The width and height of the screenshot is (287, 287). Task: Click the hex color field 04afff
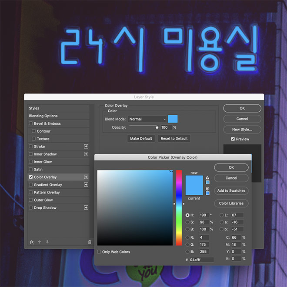(201, 260)
